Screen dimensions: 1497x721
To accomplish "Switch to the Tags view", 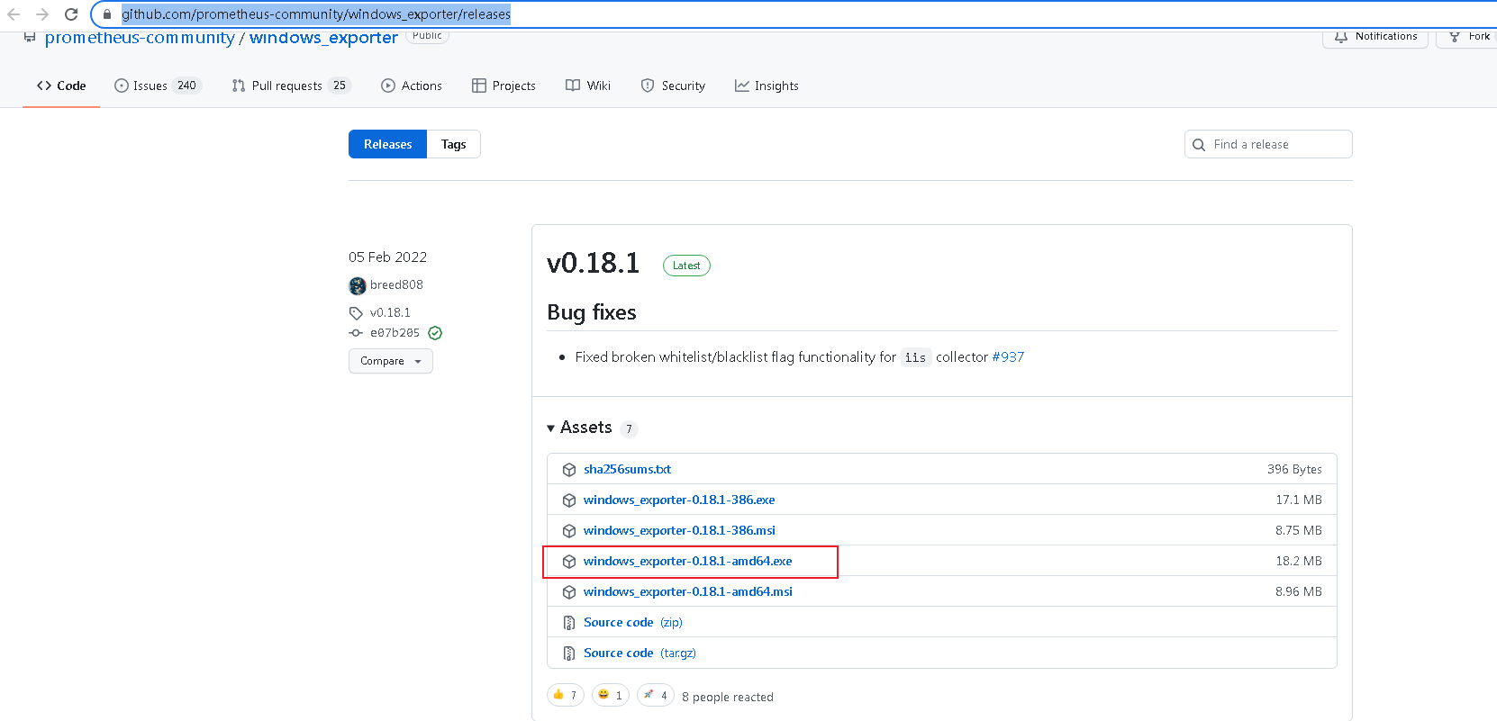I will coord(453,144).
